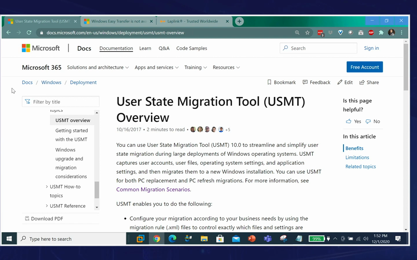
Task: Open the AdBlock Plus extension icon
Action: (x=371, y=33)
